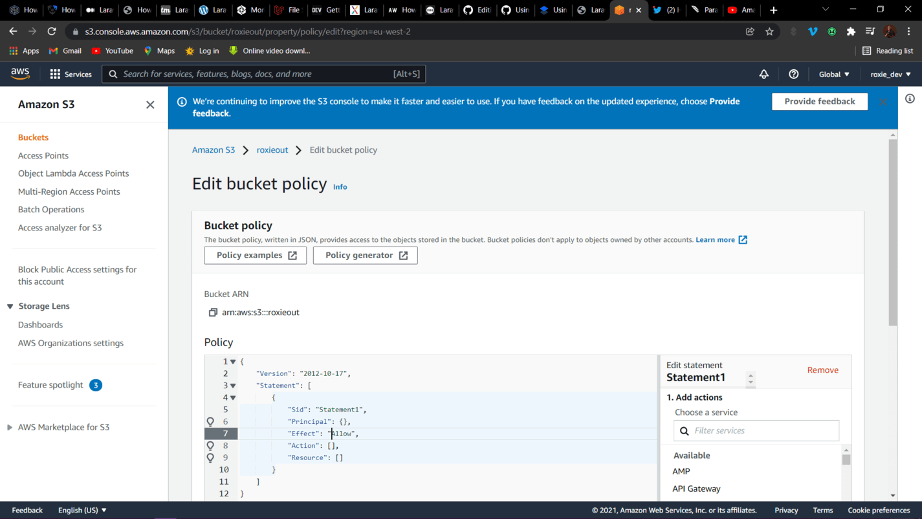The height and width of the screenshot is (519, 922).
Task: Type in the Filter services search box
Action: tap(756, 430)
